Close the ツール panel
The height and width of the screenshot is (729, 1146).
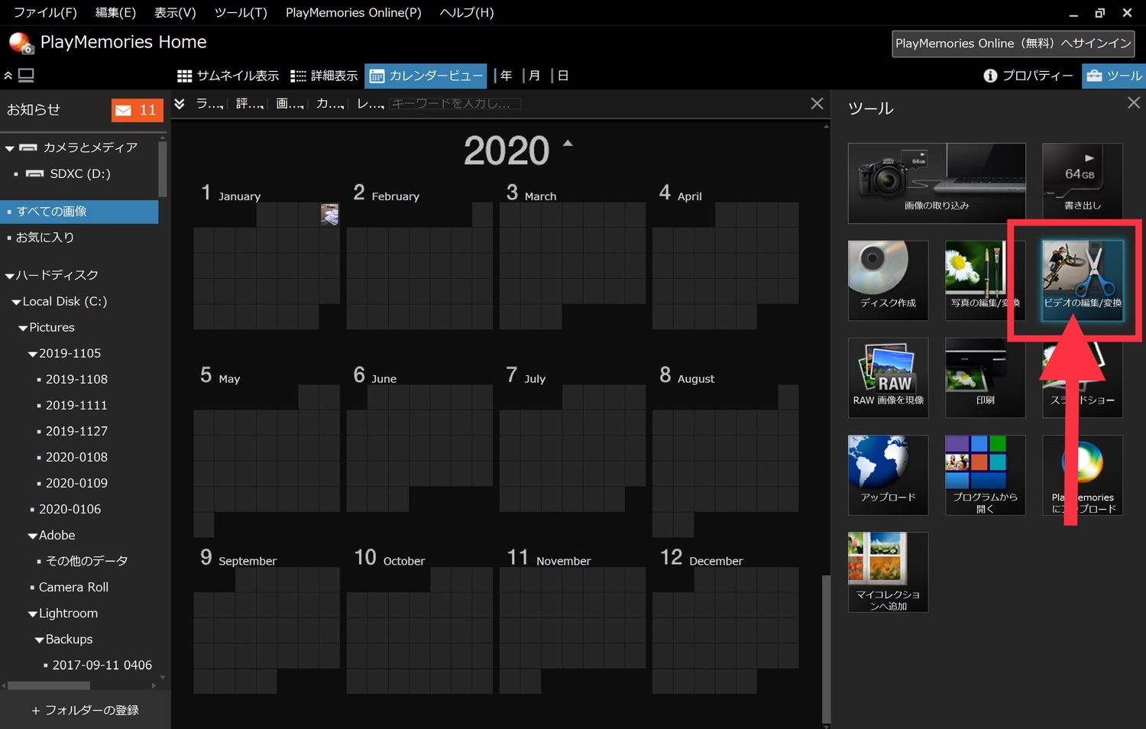(1133, 103)
